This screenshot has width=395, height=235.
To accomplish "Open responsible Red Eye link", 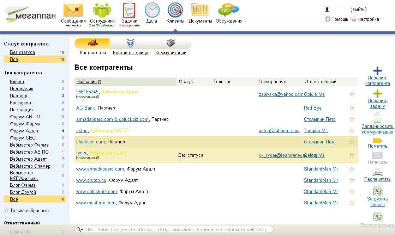I will [x=313, y=108].
